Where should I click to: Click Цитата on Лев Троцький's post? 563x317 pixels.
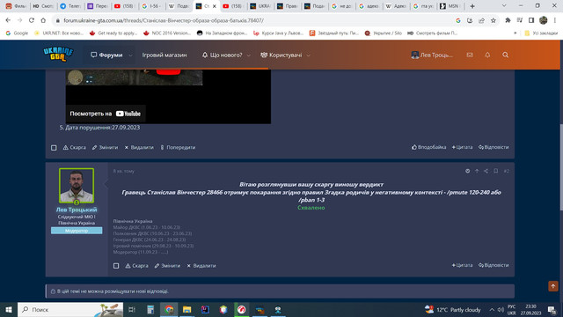[462, 265]
